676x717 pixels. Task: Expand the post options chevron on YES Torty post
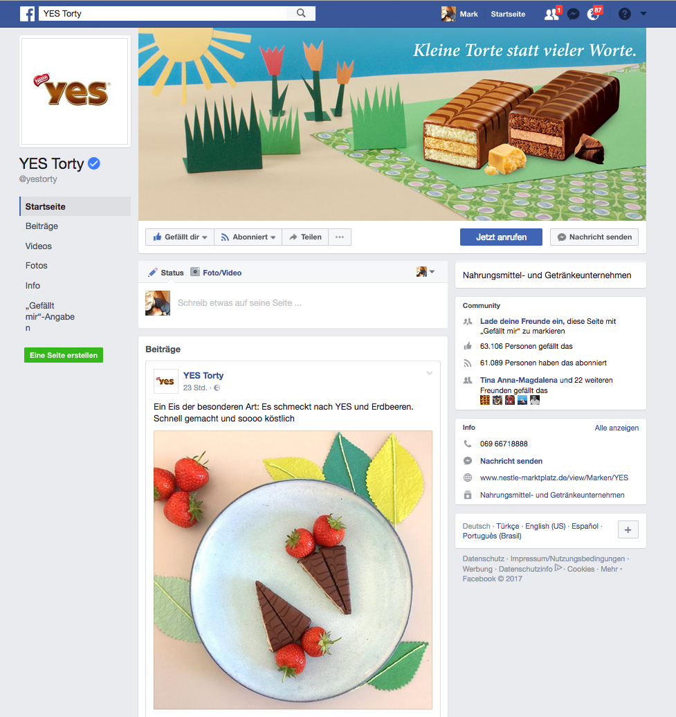pyautogui.click(x=429, y=373)
